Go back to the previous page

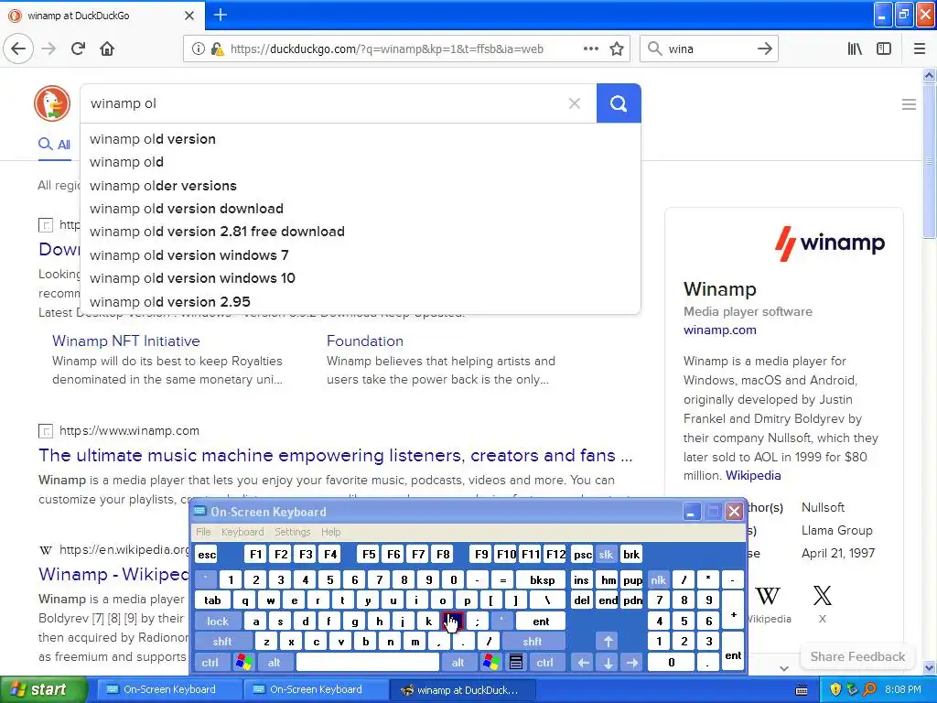[18, 49]
